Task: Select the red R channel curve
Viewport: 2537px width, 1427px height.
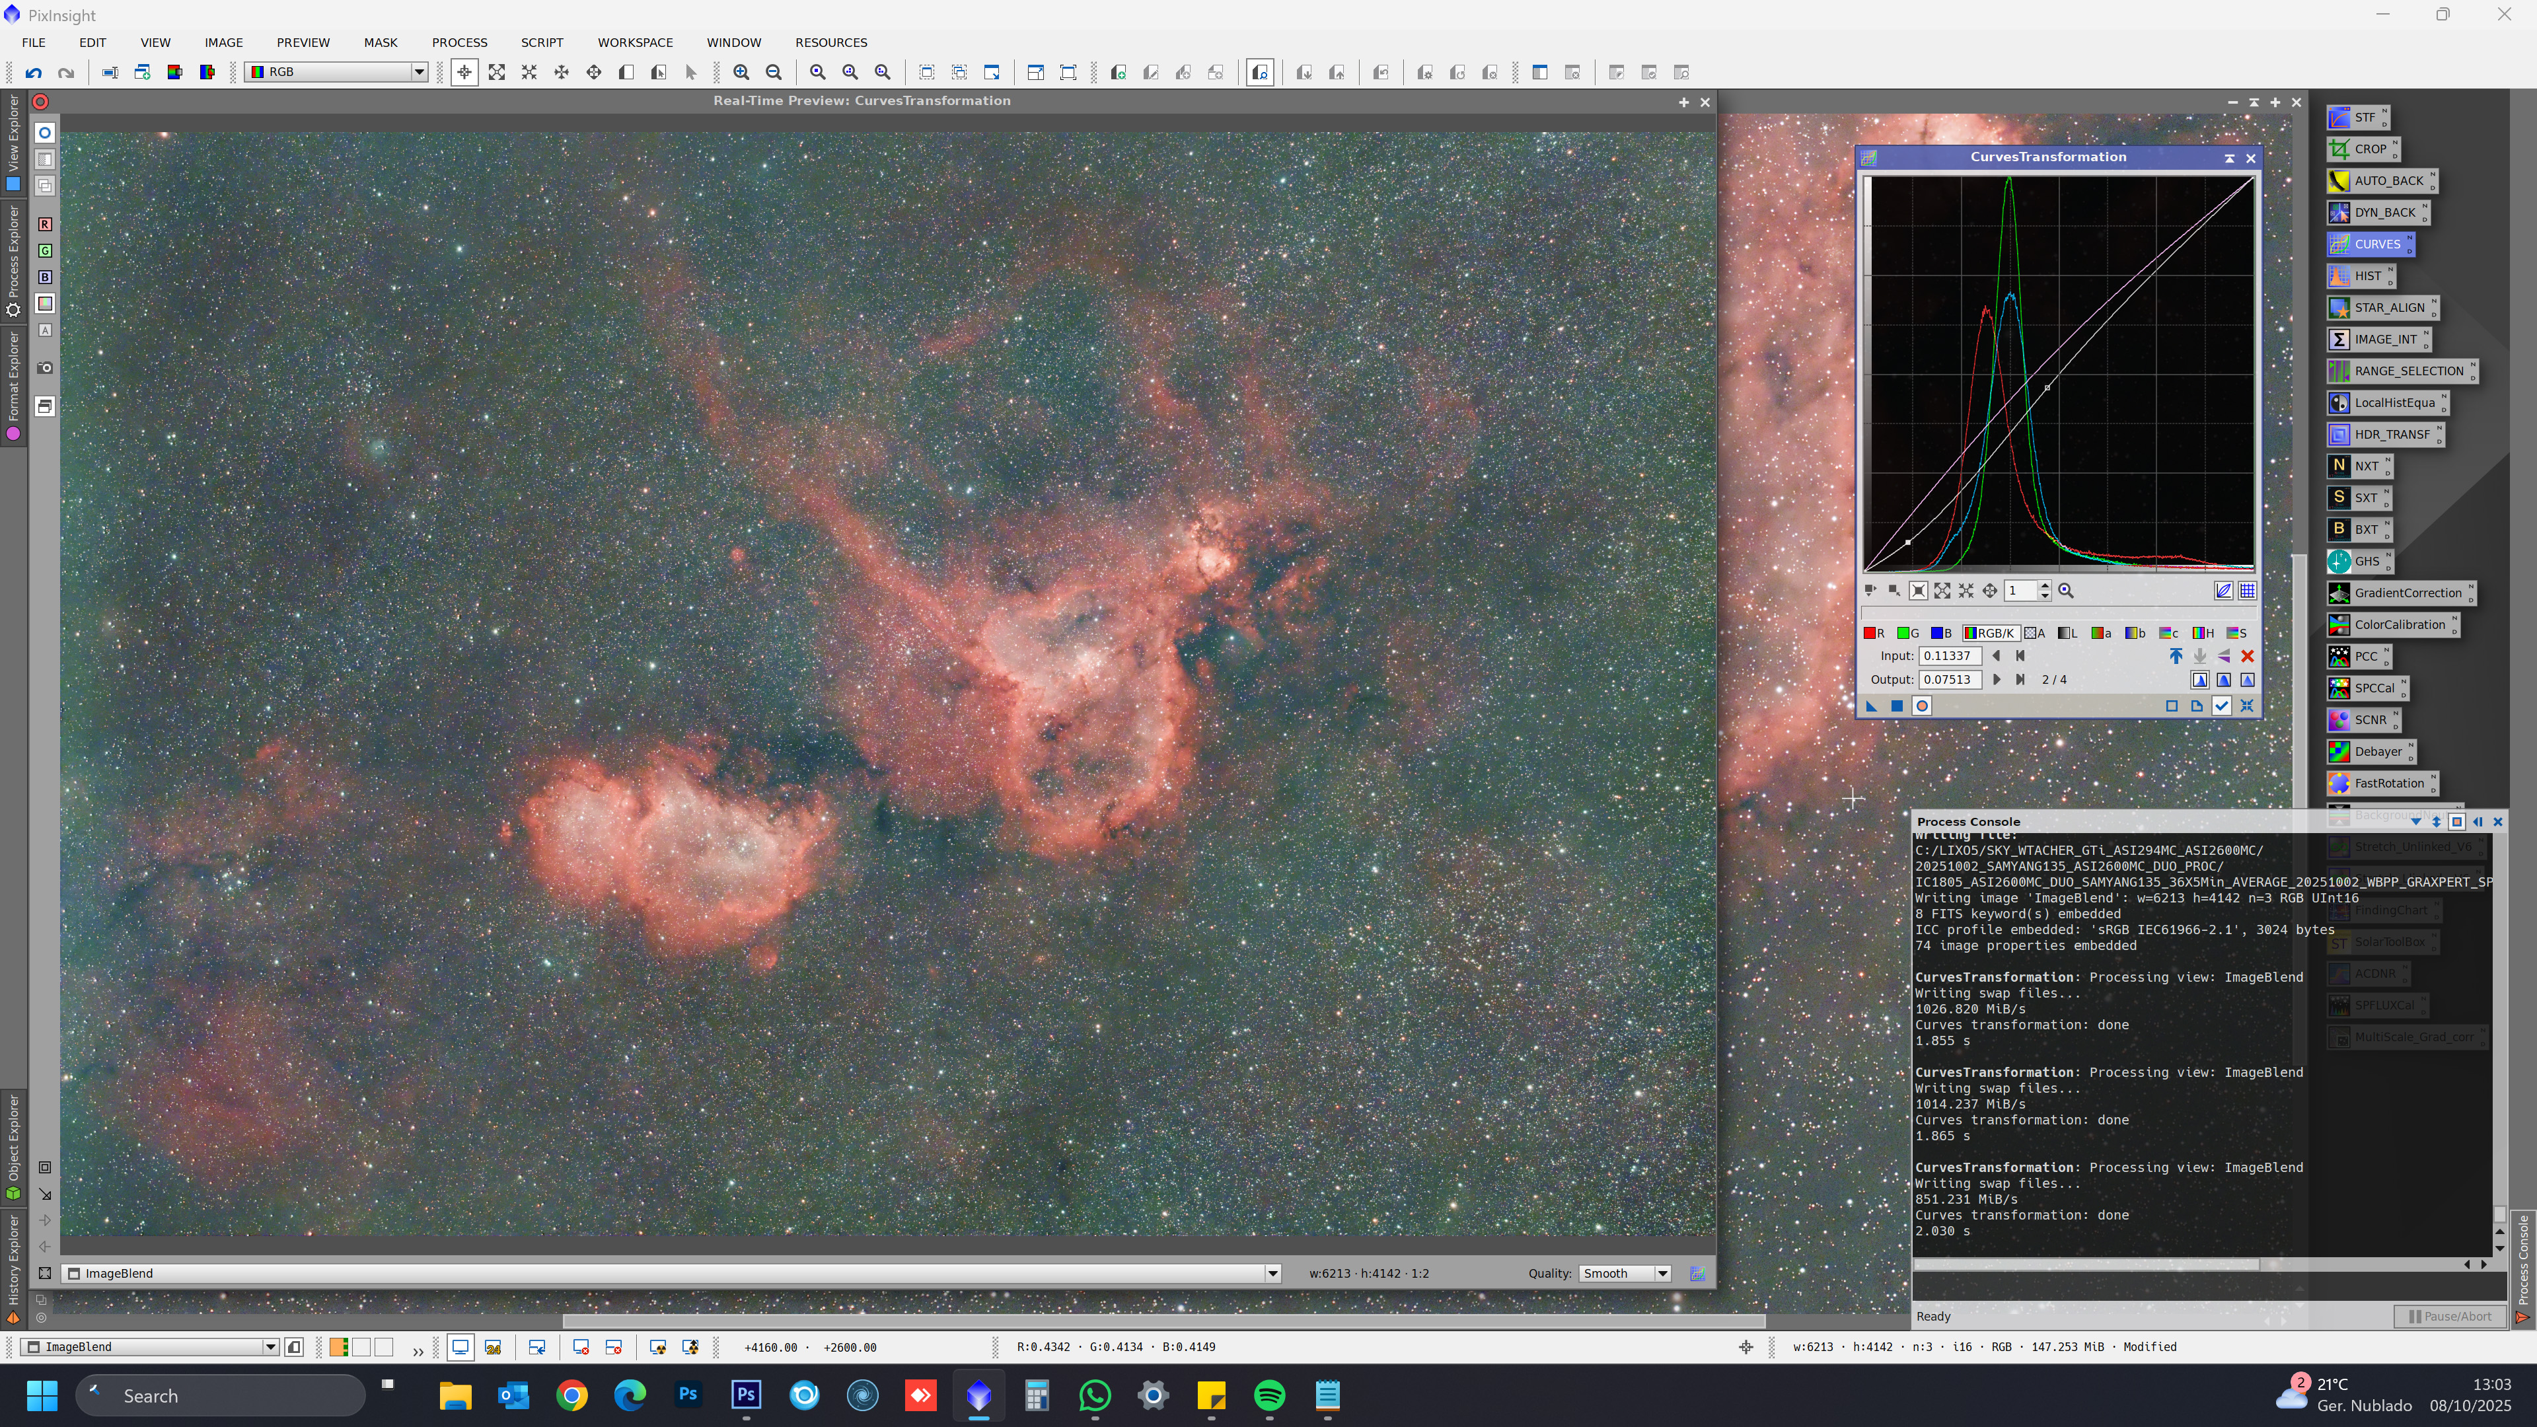Action: [1873, 634]
